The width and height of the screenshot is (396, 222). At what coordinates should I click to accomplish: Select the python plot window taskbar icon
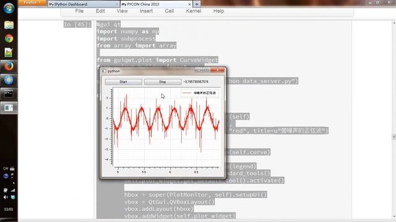pos(9,108)
